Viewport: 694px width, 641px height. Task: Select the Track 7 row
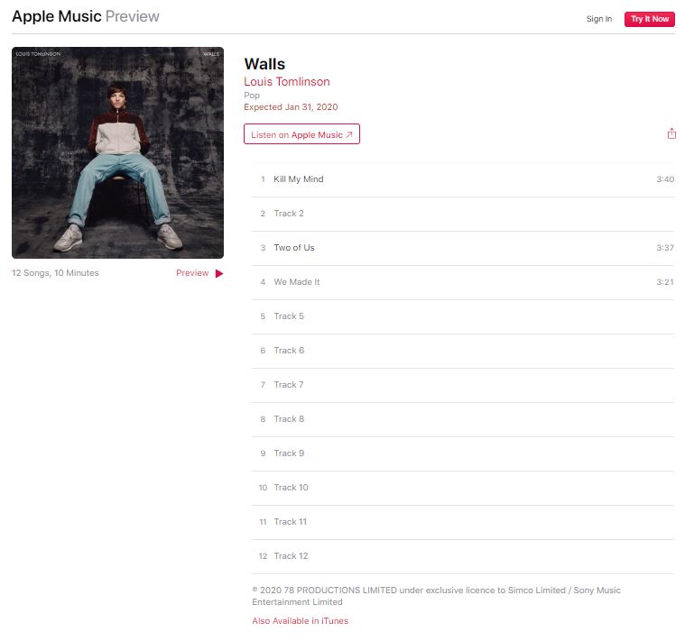[x=463, y=385]
